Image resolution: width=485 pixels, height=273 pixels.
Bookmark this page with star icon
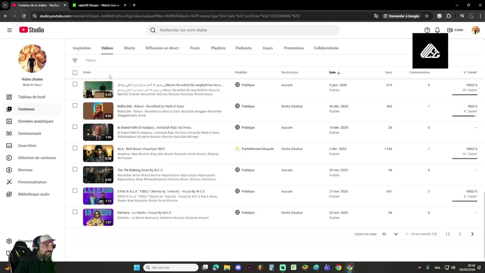pyautogui.click(x=427, y=16)
